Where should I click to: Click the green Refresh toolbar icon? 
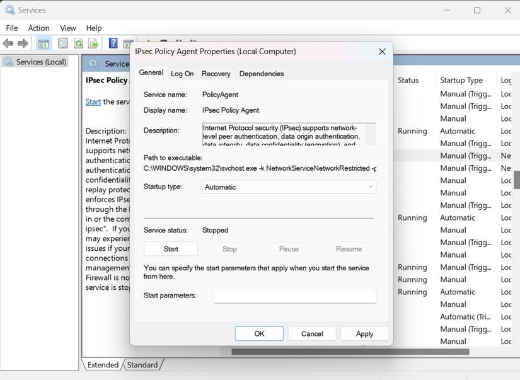(x=79, y=43)
